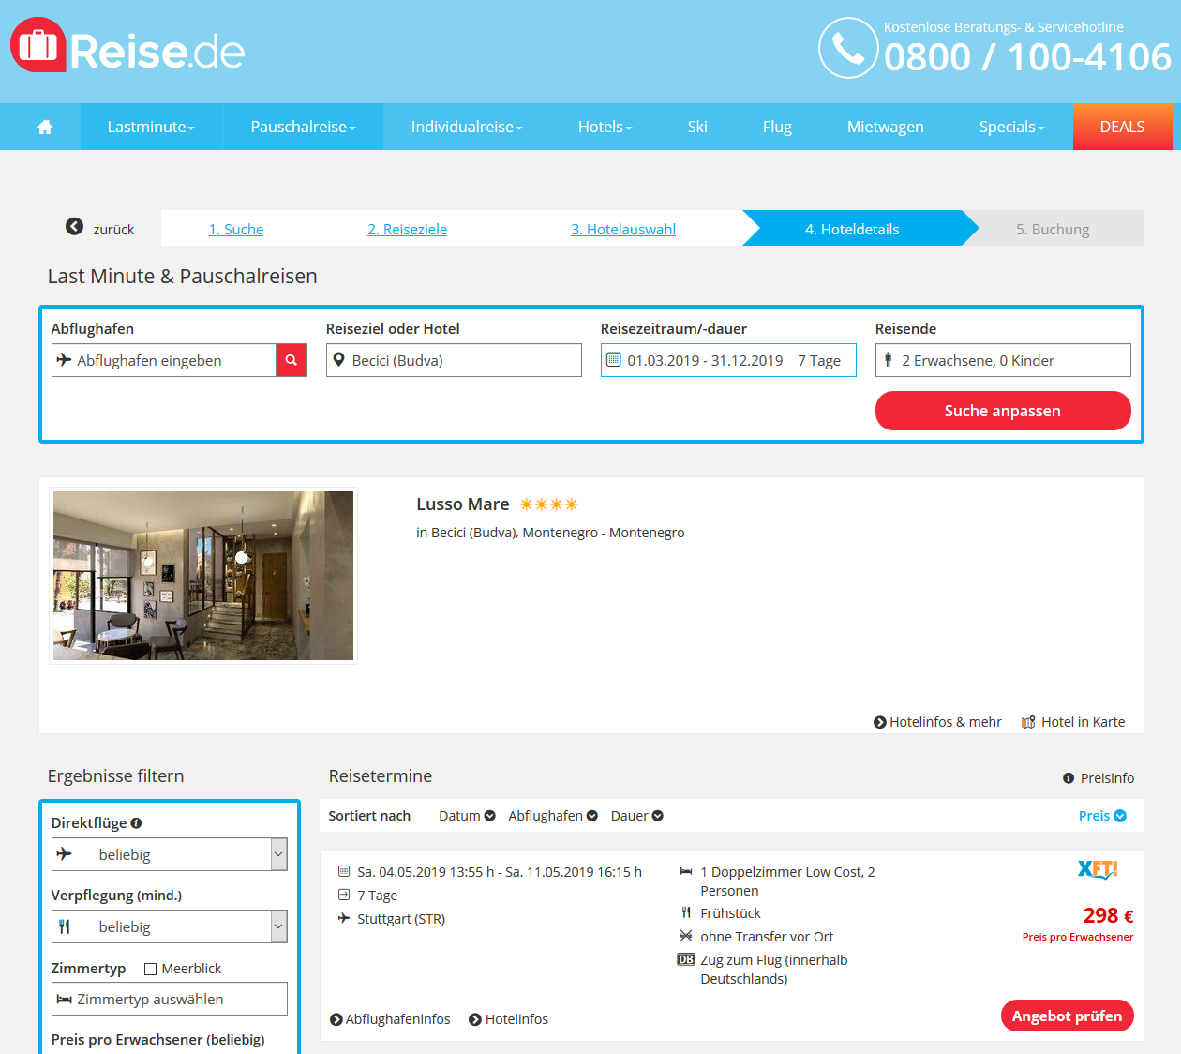Click the location pin in destination field
The image size is (1181, 1054).
[x=339, y=360]
